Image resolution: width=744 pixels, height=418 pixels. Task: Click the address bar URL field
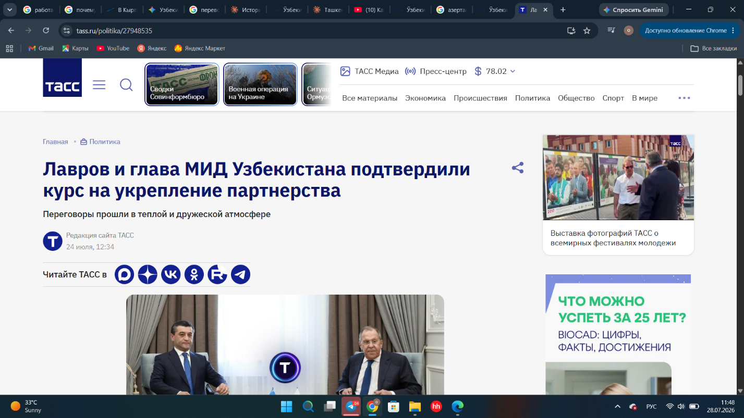point(313,31)
